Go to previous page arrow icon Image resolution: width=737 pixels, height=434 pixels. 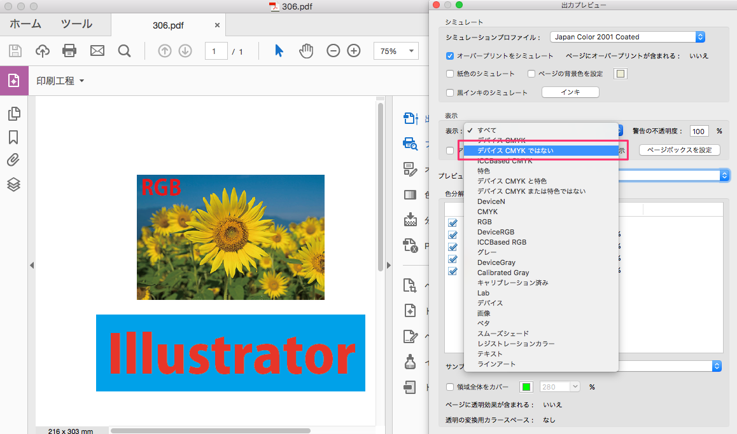click(164, 51)
